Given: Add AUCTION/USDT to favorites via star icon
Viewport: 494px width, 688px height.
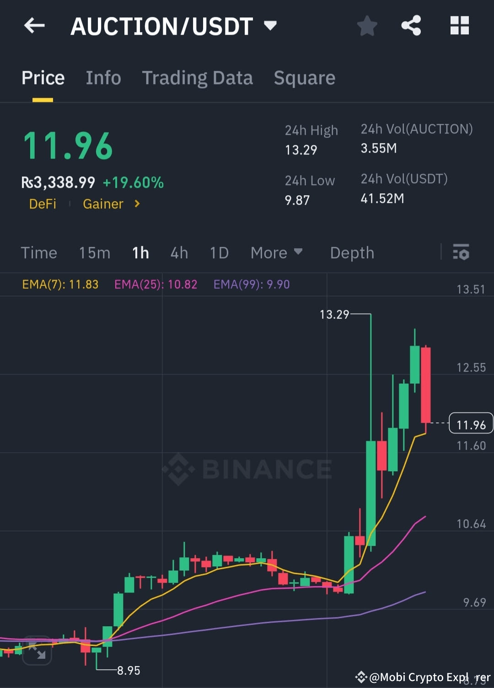Looking at the screenshot, I should [x=367, y=26].
